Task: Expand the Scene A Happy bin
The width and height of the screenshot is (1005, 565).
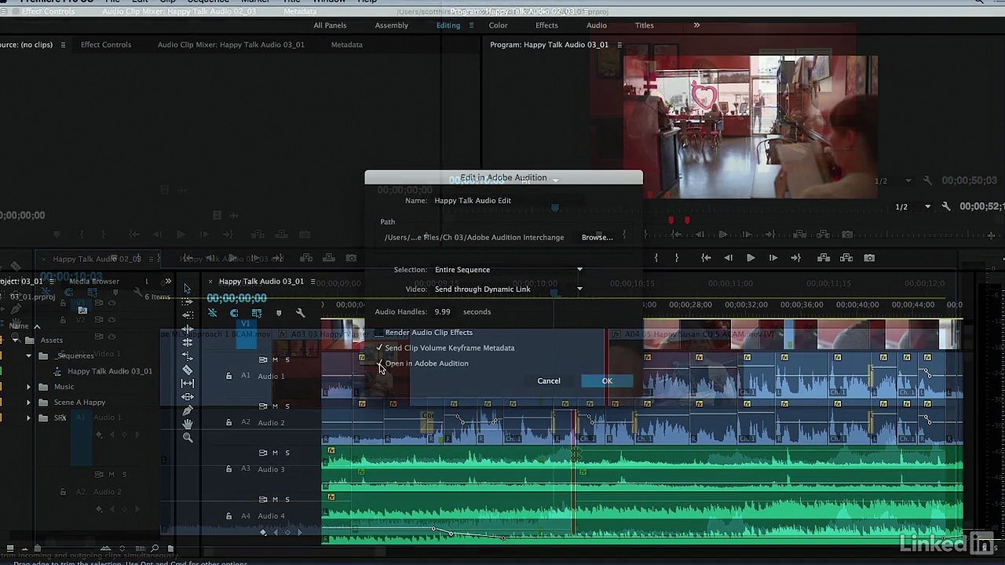Action: 29,402
